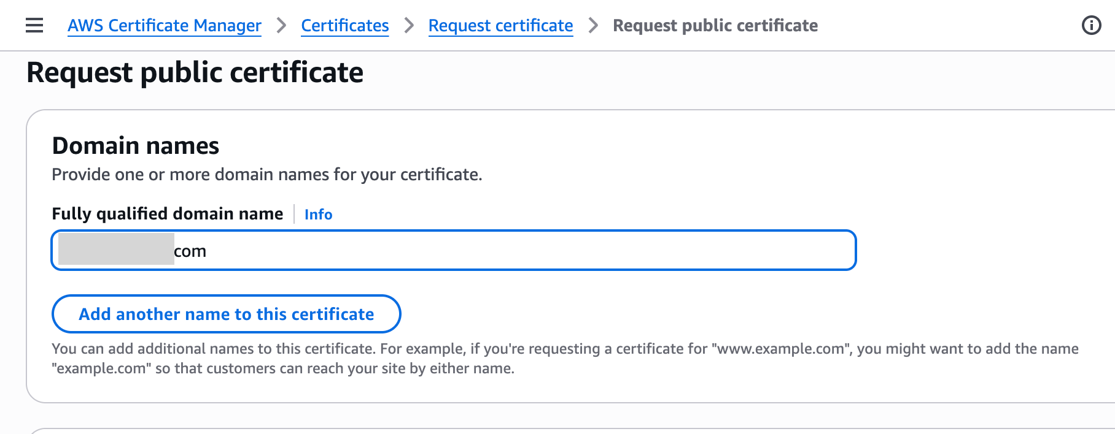
Task: Click the Fully qualified domain name label
Action: (167, 214)
